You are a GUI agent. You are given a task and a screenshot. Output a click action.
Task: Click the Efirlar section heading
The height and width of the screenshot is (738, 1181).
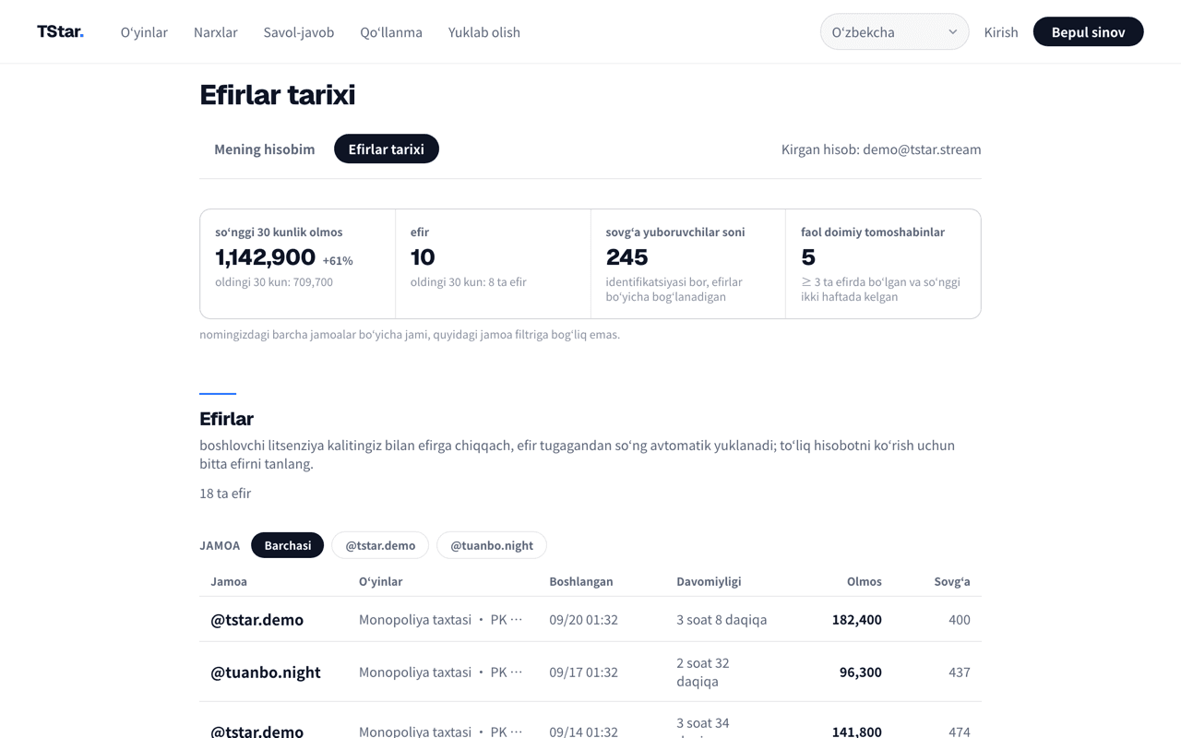[226, 419]
